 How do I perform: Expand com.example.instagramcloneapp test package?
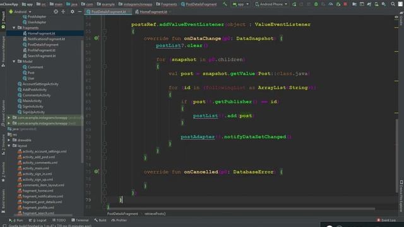coord(9,124)
